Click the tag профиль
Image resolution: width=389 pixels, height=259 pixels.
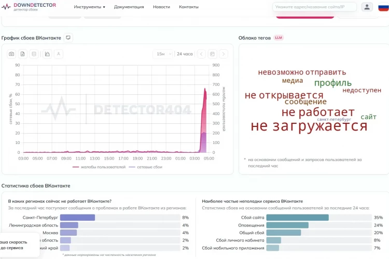[333, 83]
